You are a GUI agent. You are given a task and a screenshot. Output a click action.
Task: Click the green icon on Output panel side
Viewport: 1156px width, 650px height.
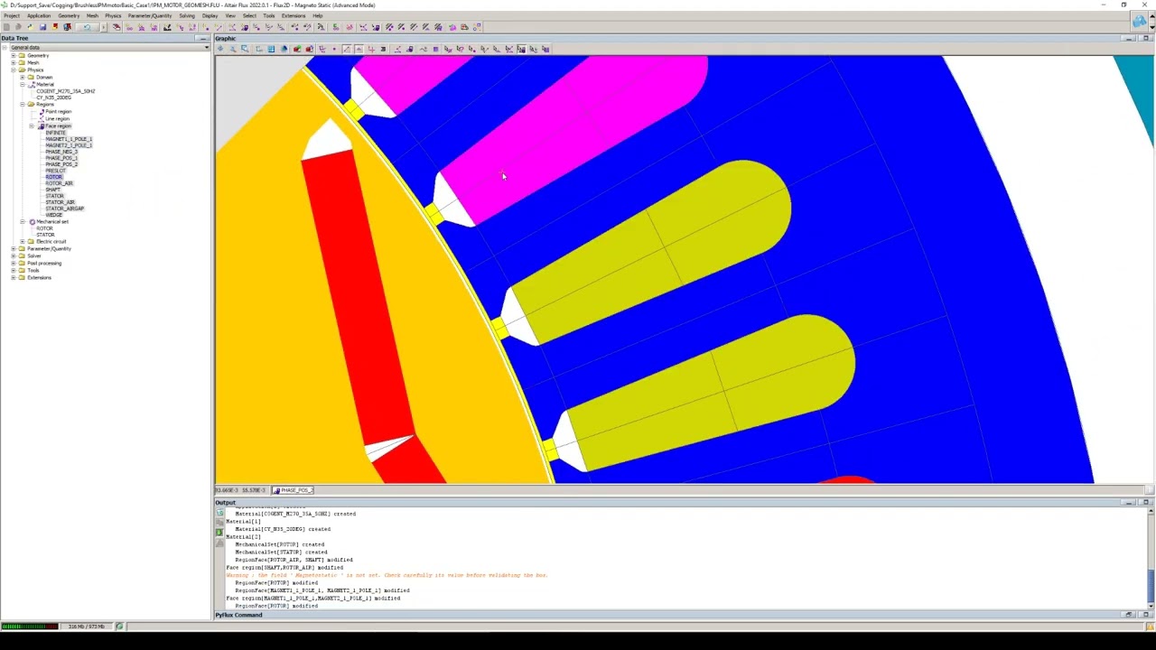(x=219, y=532)
